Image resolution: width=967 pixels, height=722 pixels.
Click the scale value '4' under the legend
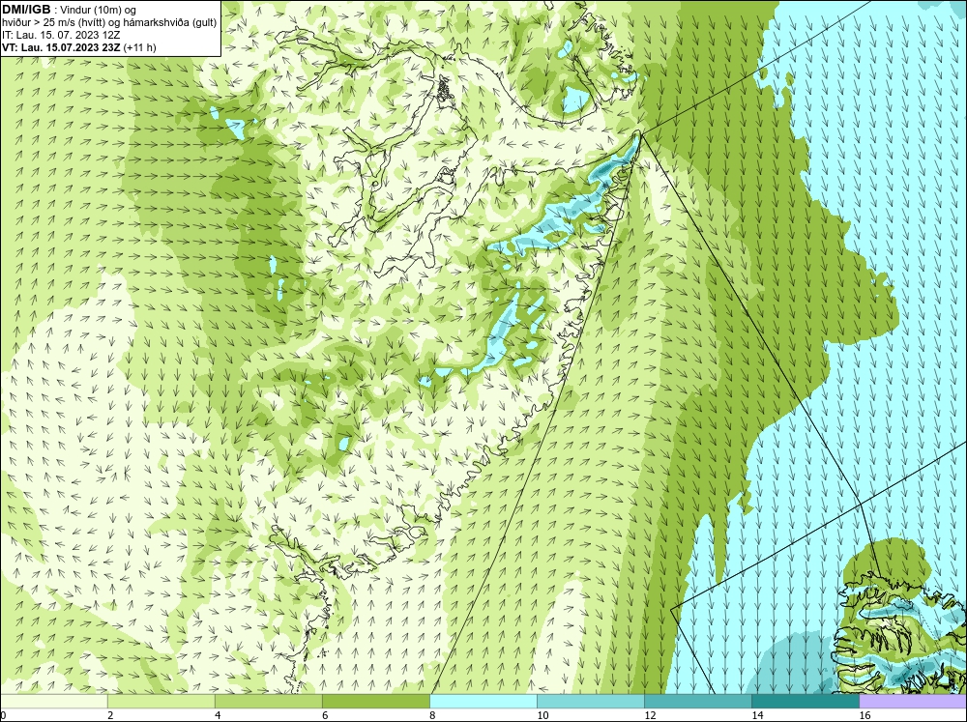[x=218, y=715]
